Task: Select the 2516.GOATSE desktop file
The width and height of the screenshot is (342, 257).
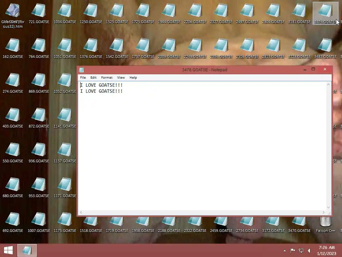Action: (247, 48)
